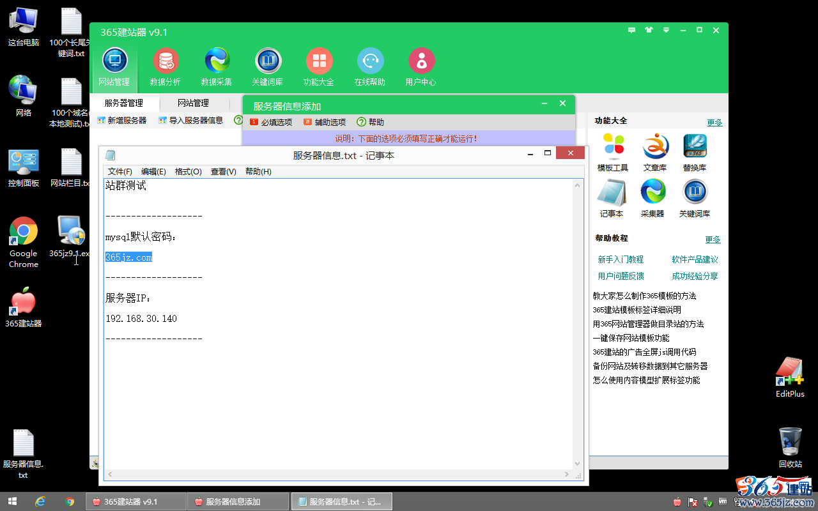Open 软件产品建议 link

point(695,259)
